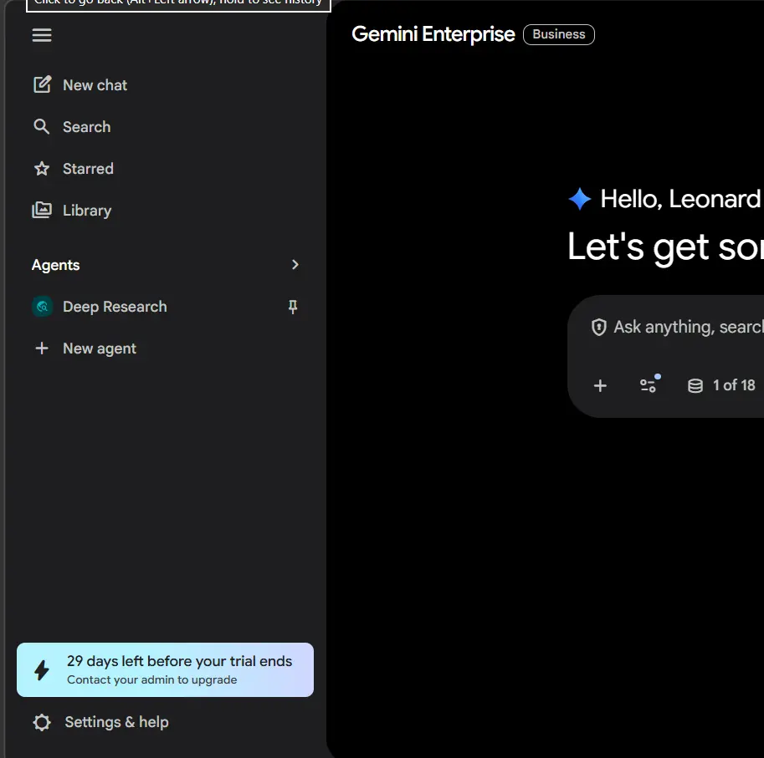
Task: Click the blue Gemini sparkle icon
Action: (x=580, y=199)
